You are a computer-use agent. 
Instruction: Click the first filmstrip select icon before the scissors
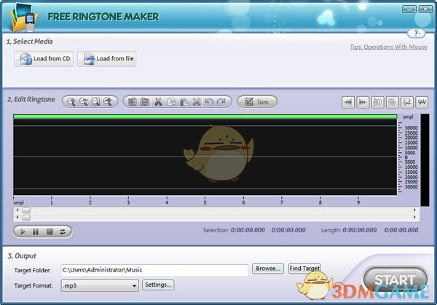pyautogui.click(x=133, y=102)
